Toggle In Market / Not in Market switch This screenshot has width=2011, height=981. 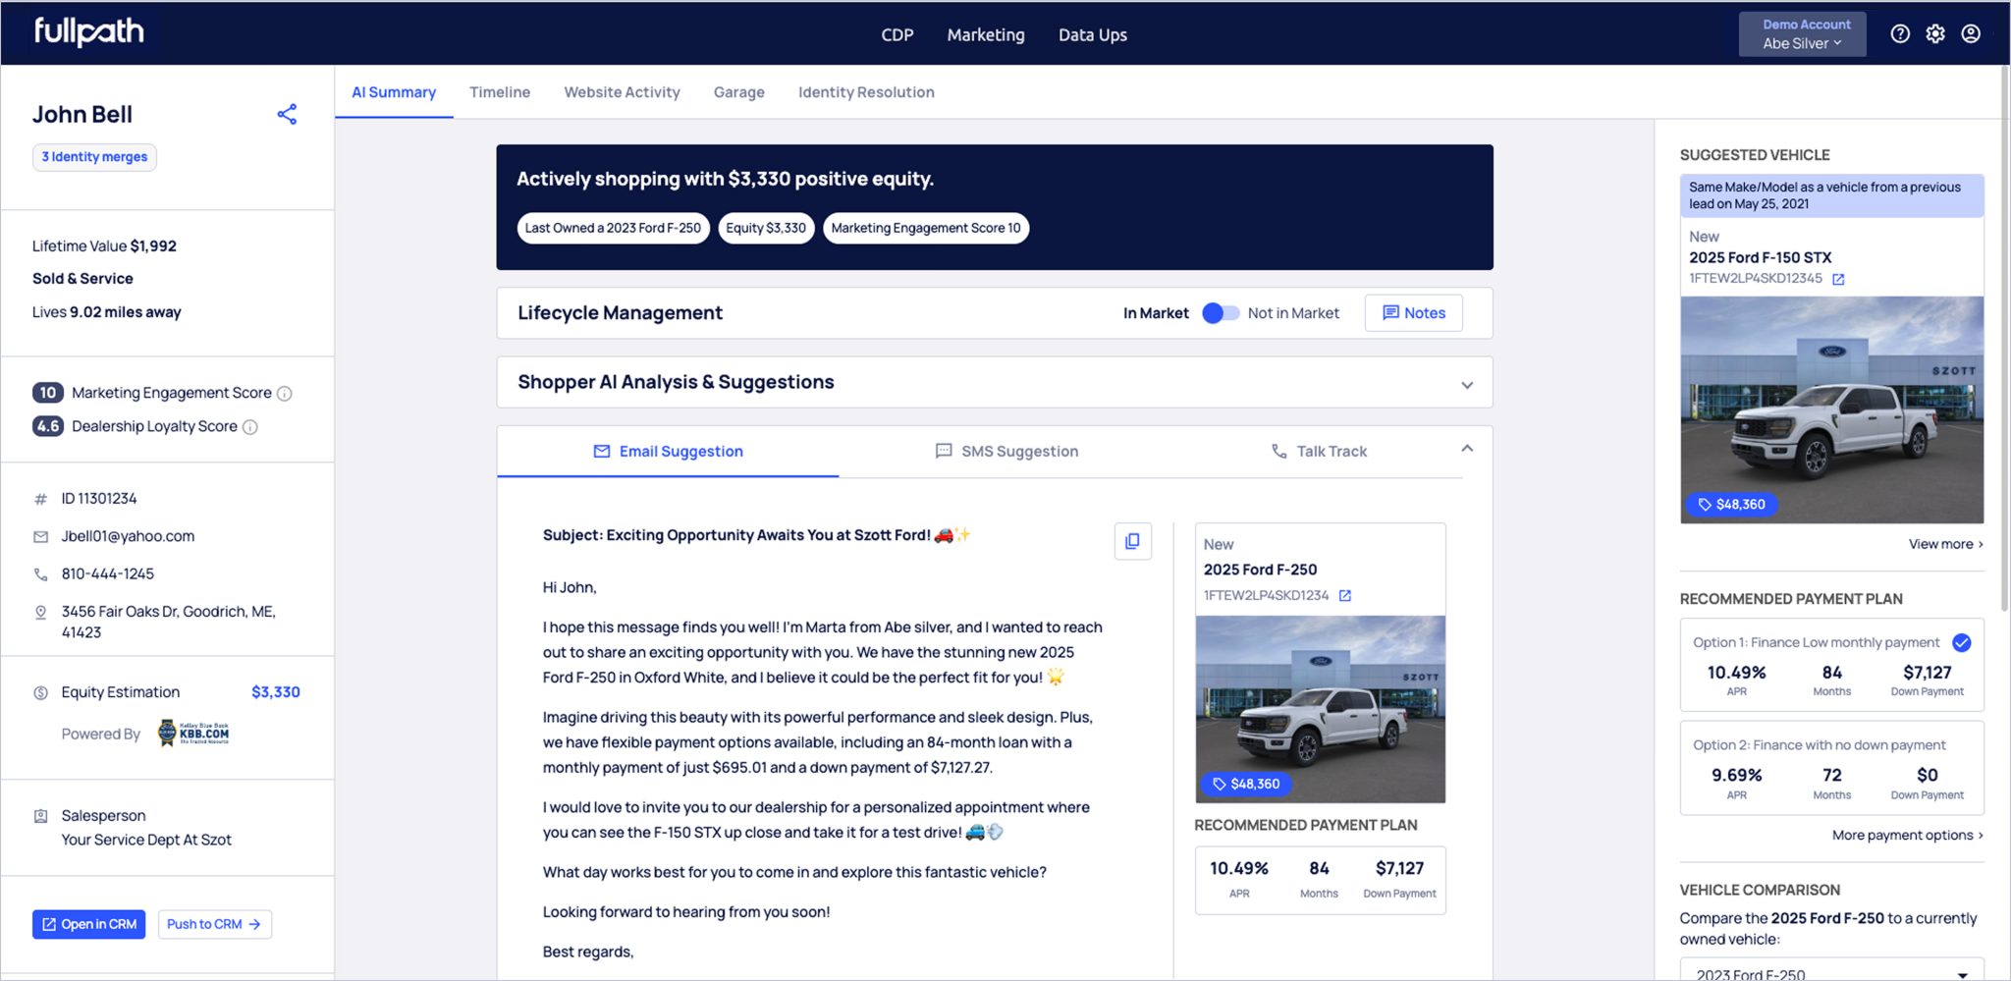coord(1220,313)
